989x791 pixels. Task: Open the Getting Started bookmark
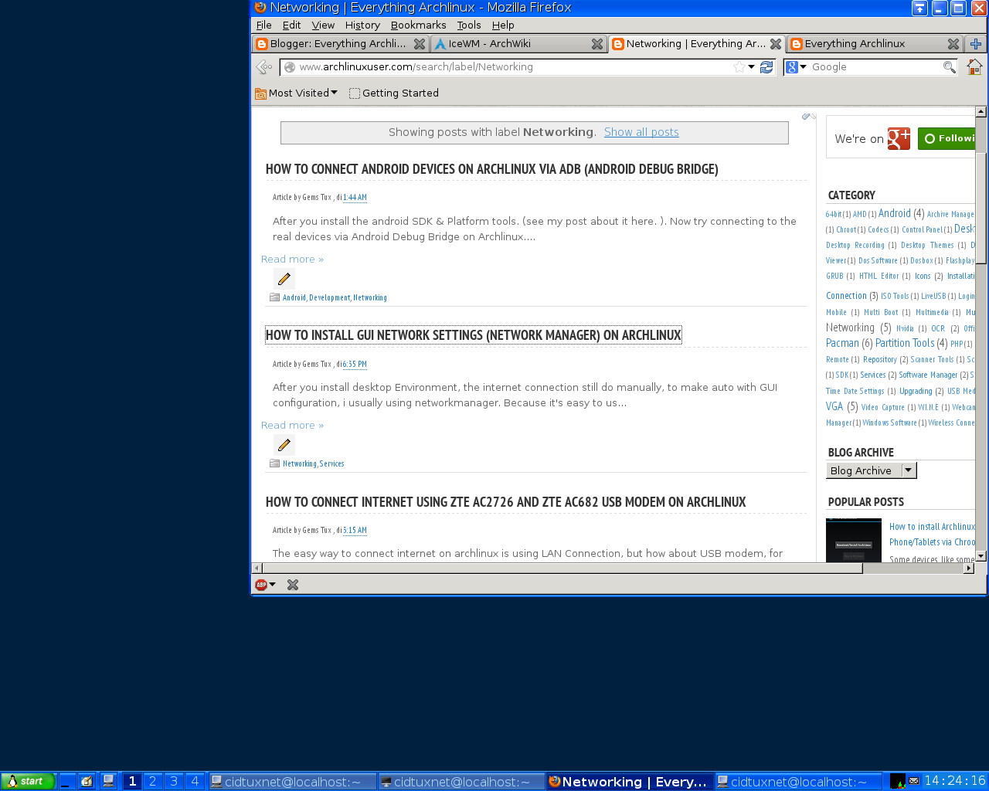pyautogui.click(x=393, y=93)
